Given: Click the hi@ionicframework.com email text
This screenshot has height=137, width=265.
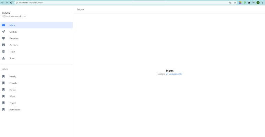Looking at the screenshot, I should (14, 16).
